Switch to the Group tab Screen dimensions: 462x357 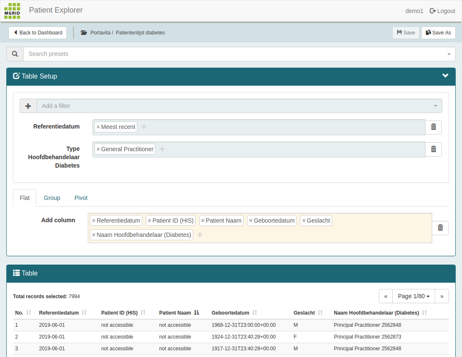coord(52,198)
